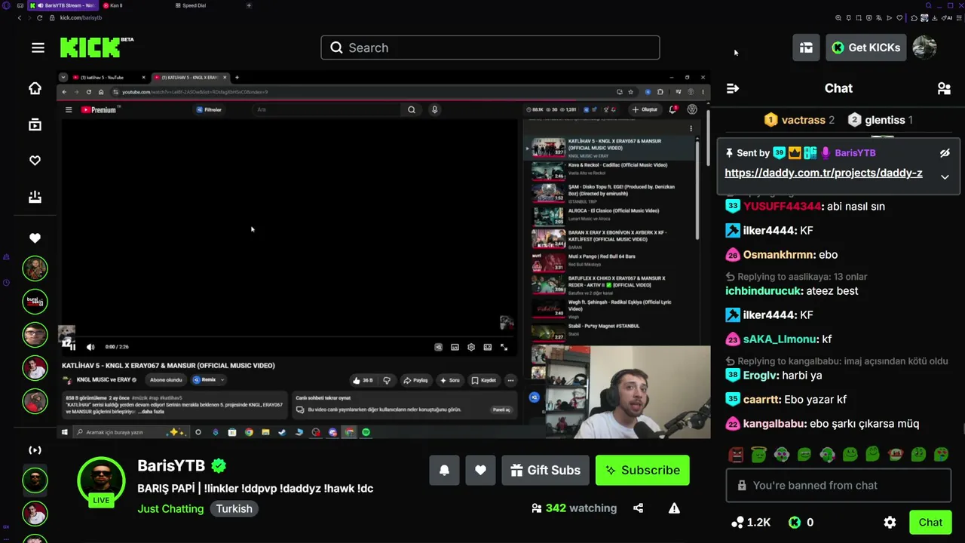
Task: Click the YouTube search magnifier in stream
Action: pos(412,110)
